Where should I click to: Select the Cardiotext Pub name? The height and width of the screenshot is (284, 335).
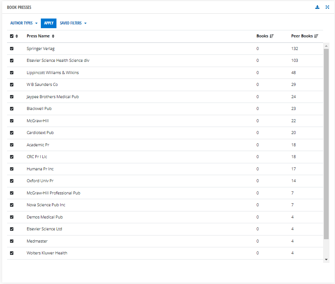click(x=40, y=133)
